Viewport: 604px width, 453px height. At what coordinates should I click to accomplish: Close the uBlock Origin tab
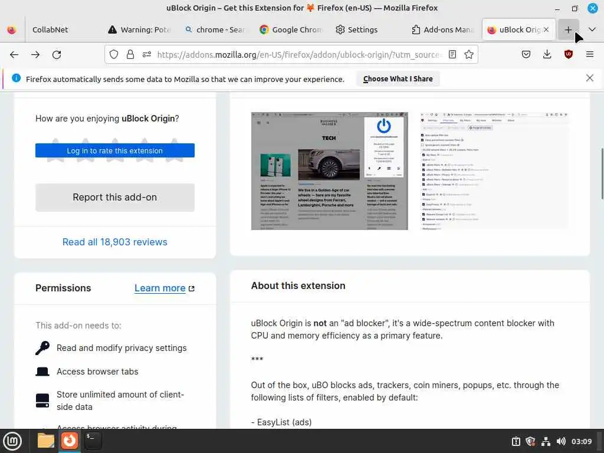pyautogui.click(x=546, y=29)
